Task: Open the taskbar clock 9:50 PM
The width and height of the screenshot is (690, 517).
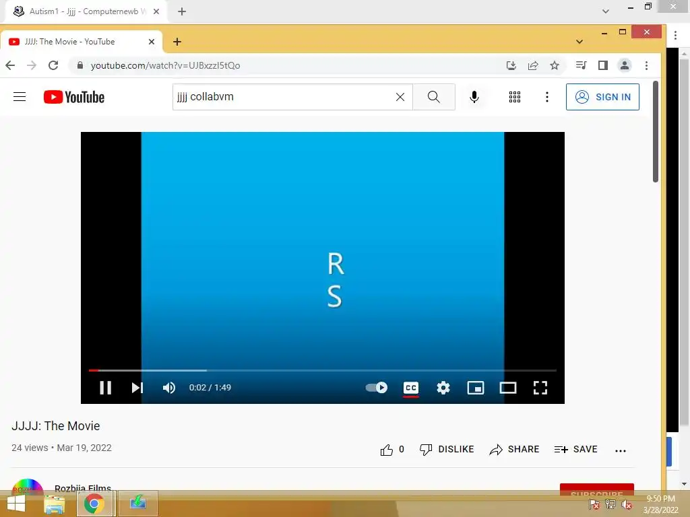Action: [x=660, y=504]
